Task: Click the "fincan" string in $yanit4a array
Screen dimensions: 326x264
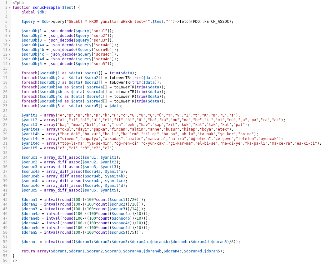Action: [118, 129]
